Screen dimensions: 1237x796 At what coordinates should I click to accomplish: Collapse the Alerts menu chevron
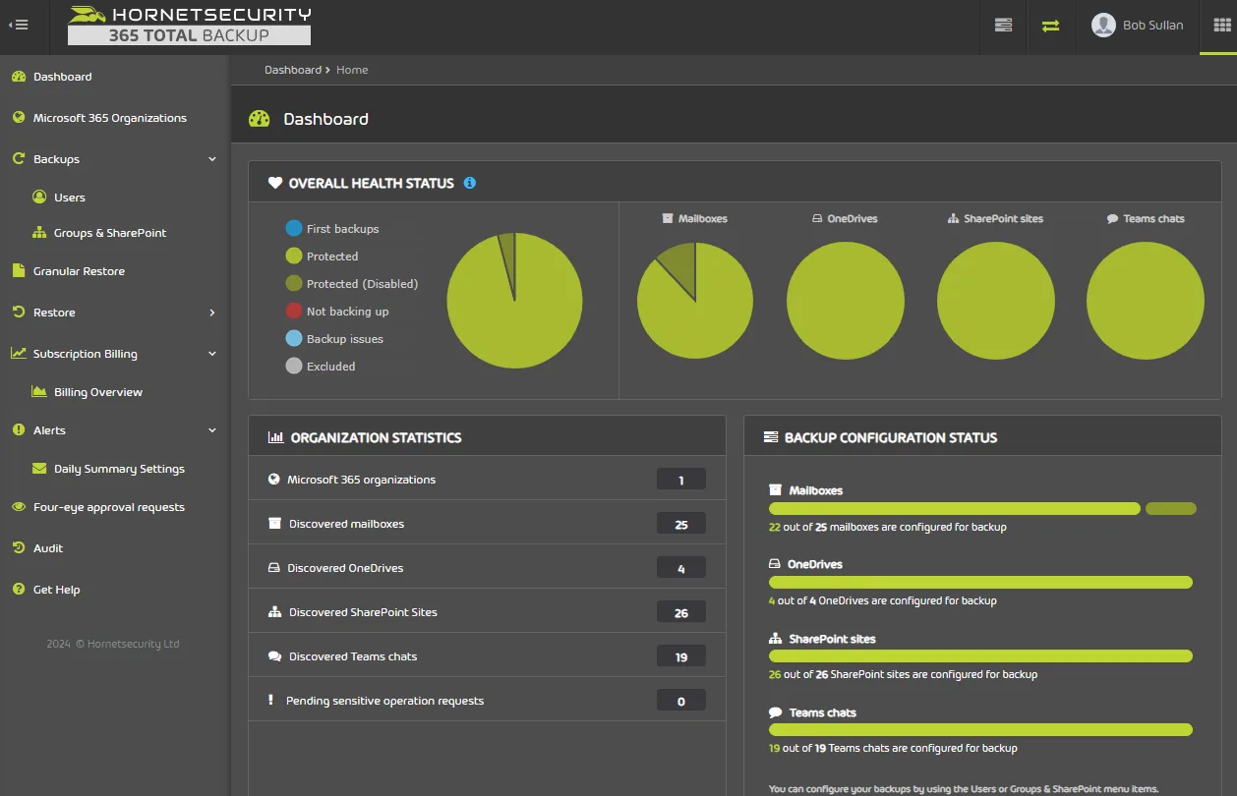212,430
